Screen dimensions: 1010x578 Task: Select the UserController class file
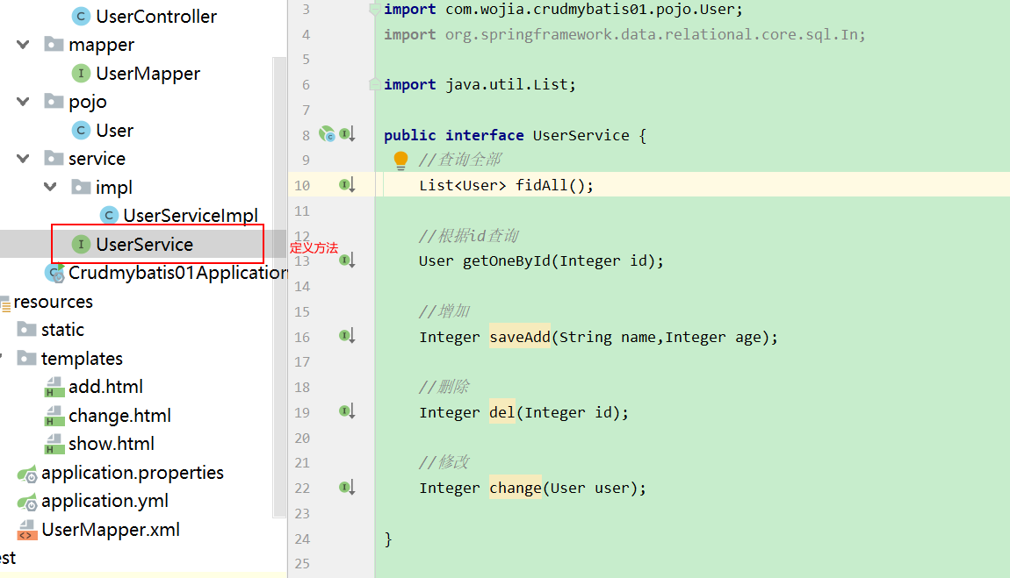pos(155,16)
